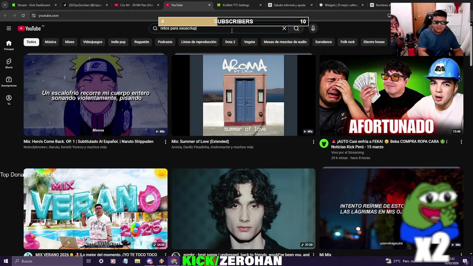Open File Explorer folder on taskbar
Screen dimensions: 473x266
[x=137, y=261]
